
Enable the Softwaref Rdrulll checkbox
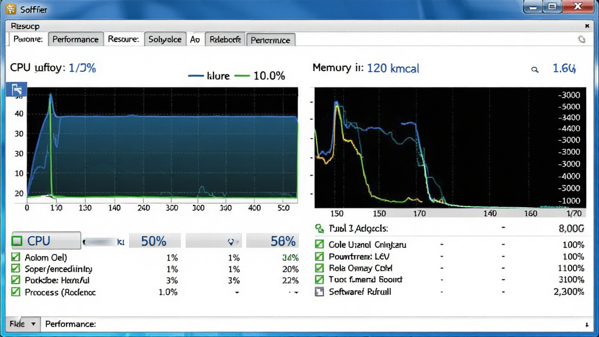[x=319, y=291]
